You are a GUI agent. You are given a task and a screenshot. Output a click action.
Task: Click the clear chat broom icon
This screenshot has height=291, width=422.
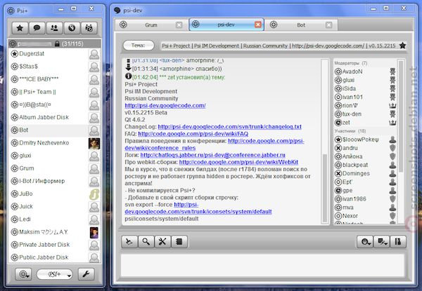point(129,242)
